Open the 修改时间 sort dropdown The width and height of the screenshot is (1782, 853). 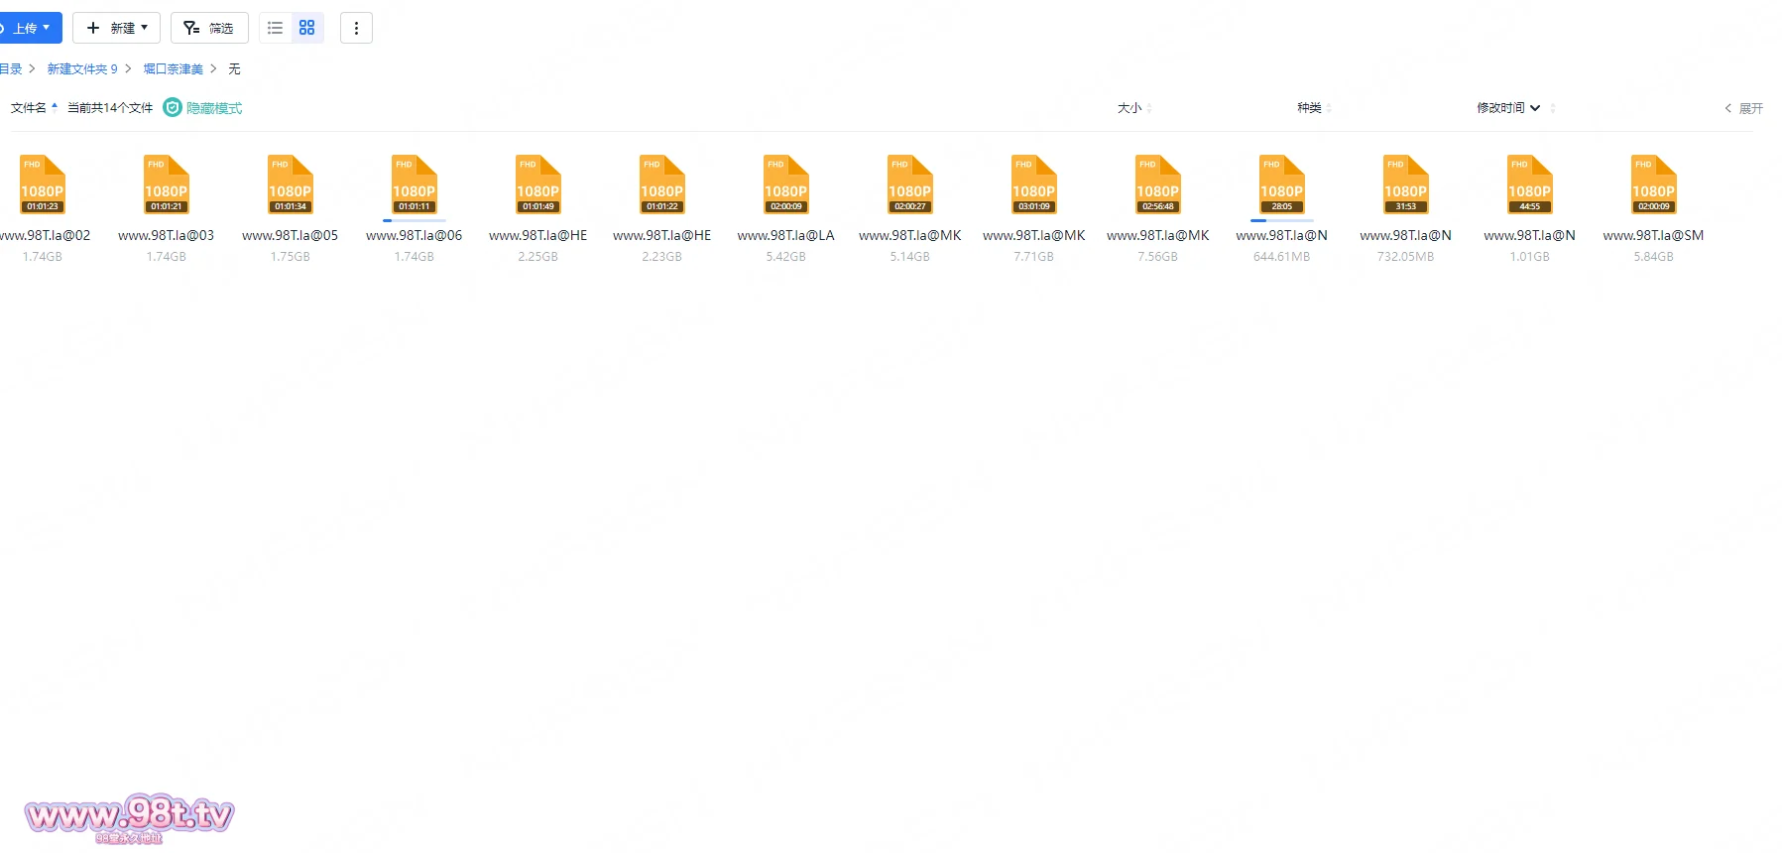[x=1507, y=108]
